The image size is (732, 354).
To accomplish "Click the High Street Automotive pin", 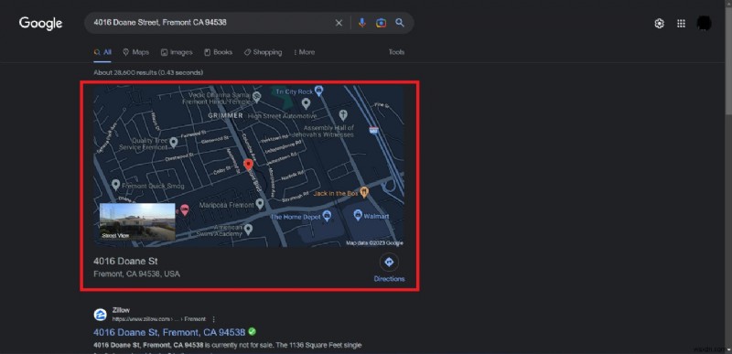I will click(306, 103).
